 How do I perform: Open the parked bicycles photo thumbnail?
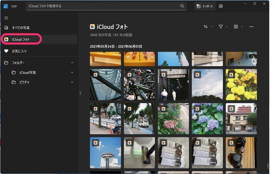click(x=140, y=84)
